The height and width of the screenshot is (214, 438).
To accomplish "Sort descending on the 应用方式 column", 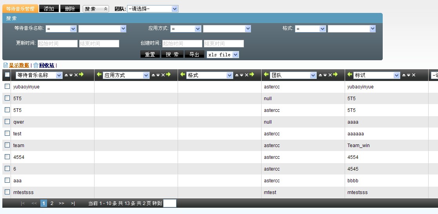I will [158, 75].
